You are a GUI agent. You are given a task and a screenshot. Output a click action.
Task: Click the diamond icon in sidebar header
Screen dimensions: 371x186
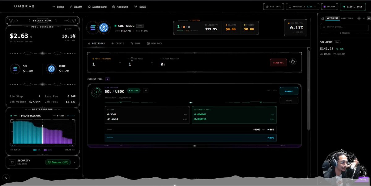(359, 18)
